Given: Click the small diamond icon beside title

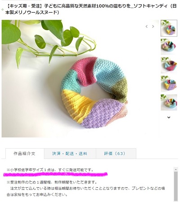Looking at the screenshot, I should pyautogui.click(x=2, y=9).
